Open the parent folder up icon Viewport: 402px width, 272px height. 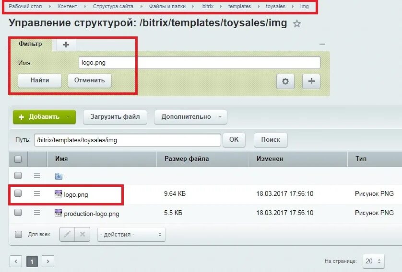click(x=59, y=176)
